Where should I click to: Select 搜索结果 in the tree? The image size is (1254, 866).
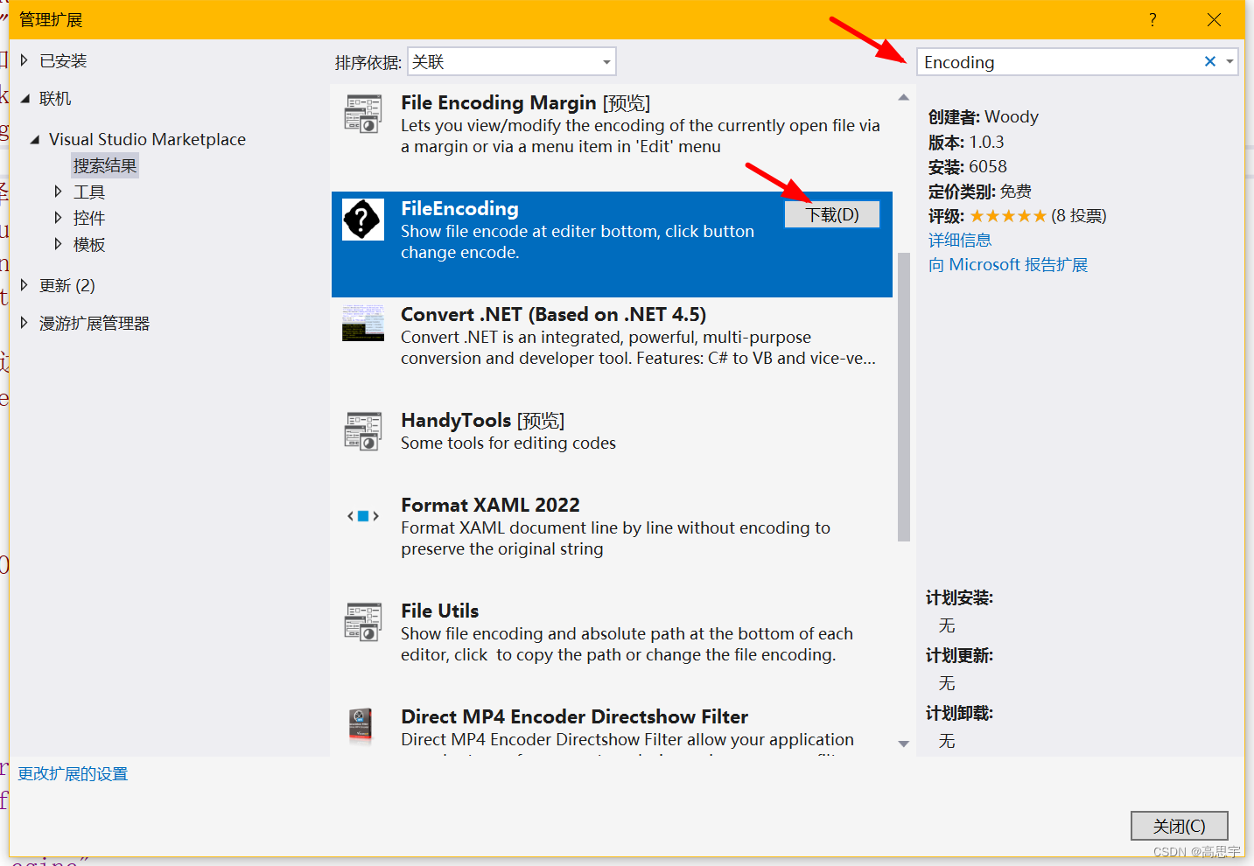[105, 165]
